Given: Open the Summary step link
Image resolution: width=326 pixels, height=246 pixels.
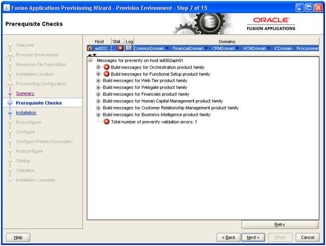Looking at the screenshot, I should click(x=25, y=93).
